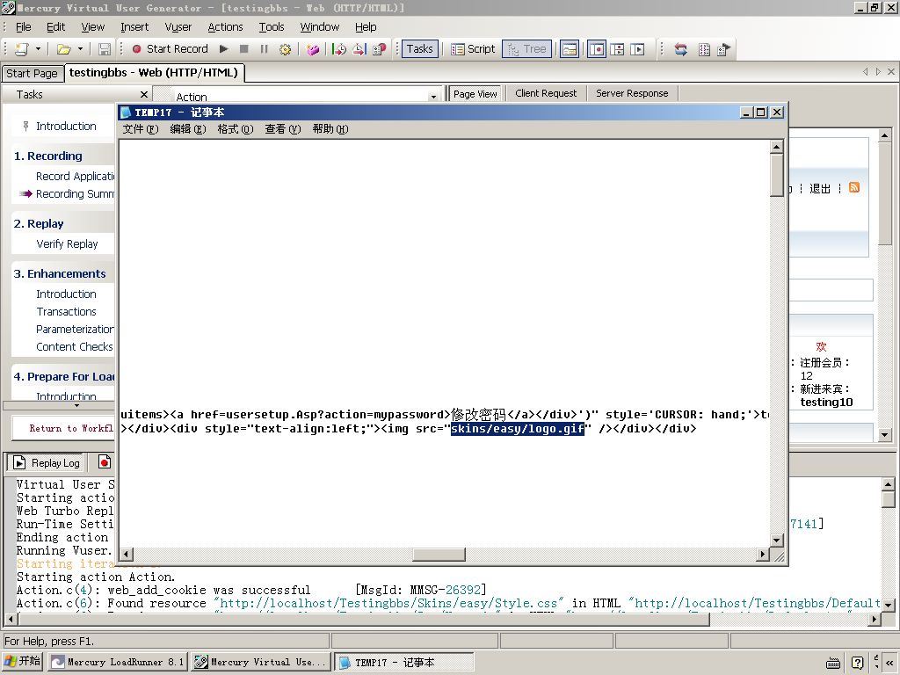Open the Action combo box dropdown

433,97
